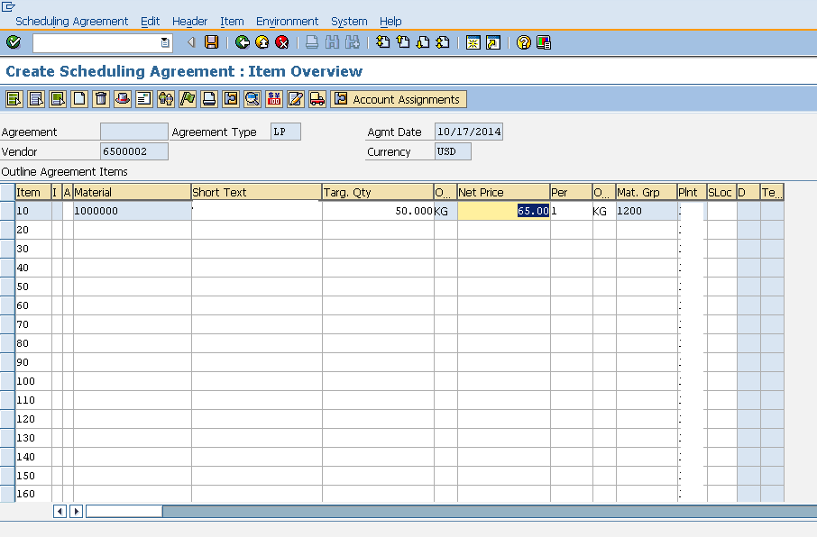Click the Material cell 1000000
Screen dimensions: 817x537
pyautogui.click(x=132, y=211)
